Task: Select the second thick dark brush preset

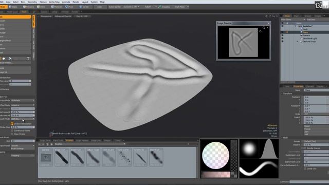Action: coord(62,157)
